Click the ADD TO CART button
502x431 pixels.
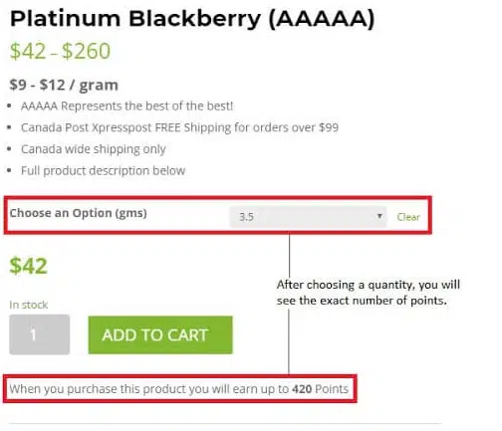[160, 334]
